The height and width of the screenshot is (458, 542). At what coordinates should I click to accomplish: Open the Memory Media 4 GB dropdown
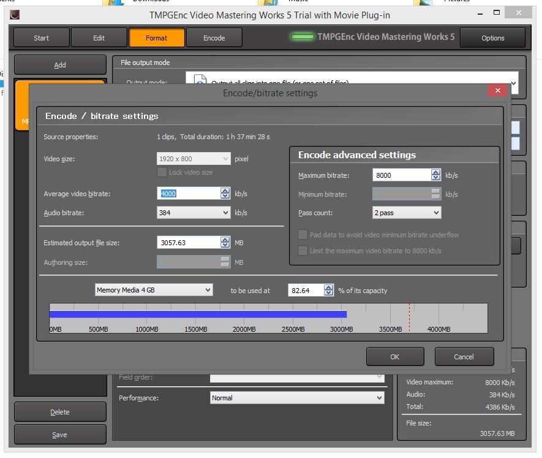tap(154, 290)
